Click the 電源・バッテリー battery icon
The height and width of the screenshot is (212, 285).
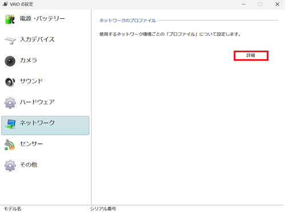coord(10,19)
